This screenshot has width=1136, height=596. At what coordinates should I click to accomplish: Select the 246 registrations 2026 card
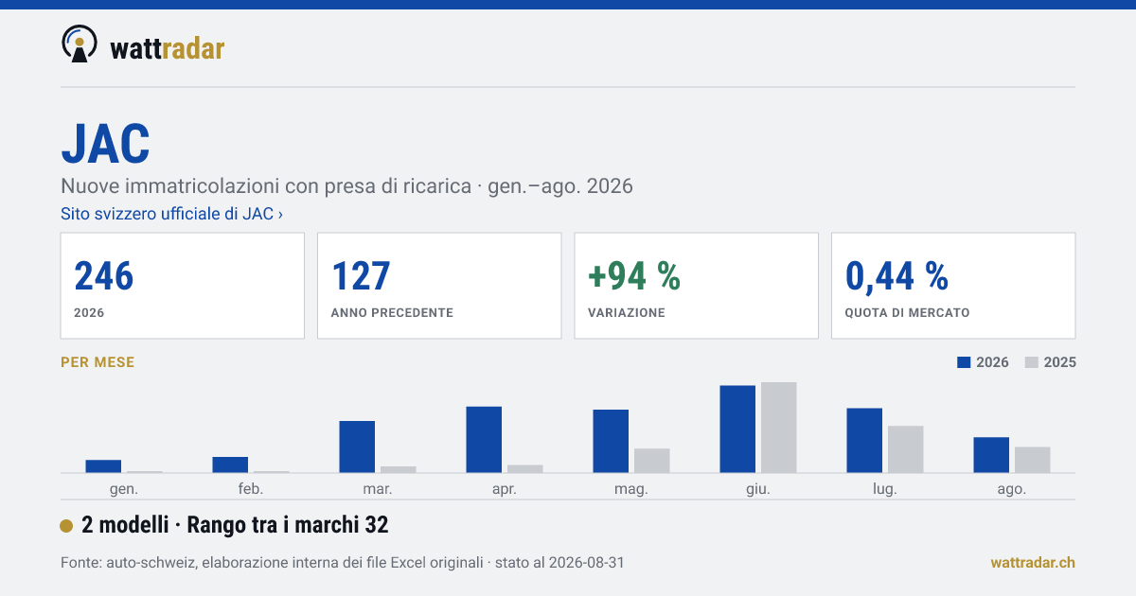tap(183, 286)
